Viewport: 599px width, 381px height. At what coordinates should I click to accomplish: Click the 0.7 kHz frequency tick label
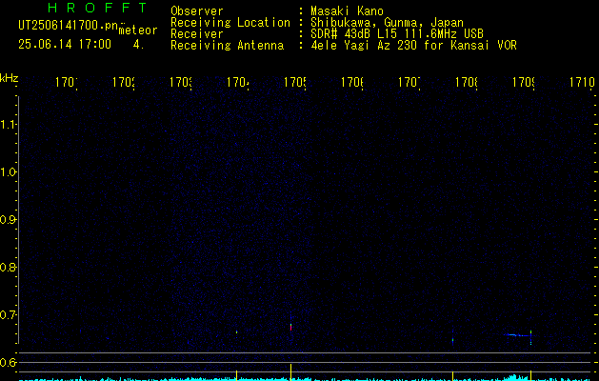click(x=8, y=315)
